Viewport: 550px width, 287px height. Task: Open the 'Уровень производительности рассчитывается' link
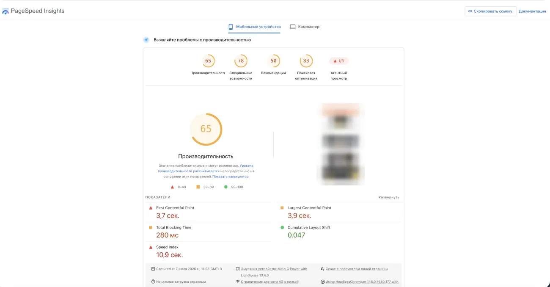point(206,168)
